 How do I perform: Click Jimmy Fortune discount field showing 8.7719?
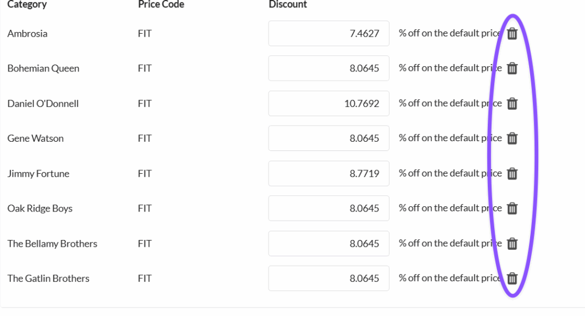(328, 174)
